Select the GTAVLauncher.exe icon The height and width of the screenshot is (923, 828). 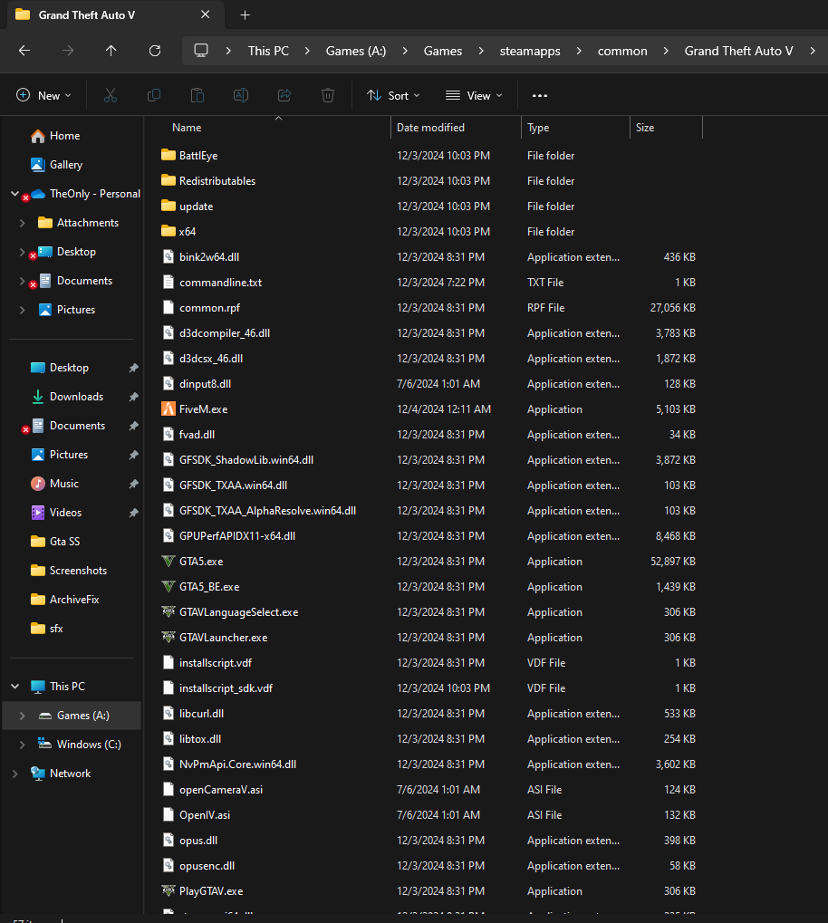coord(168,638)
